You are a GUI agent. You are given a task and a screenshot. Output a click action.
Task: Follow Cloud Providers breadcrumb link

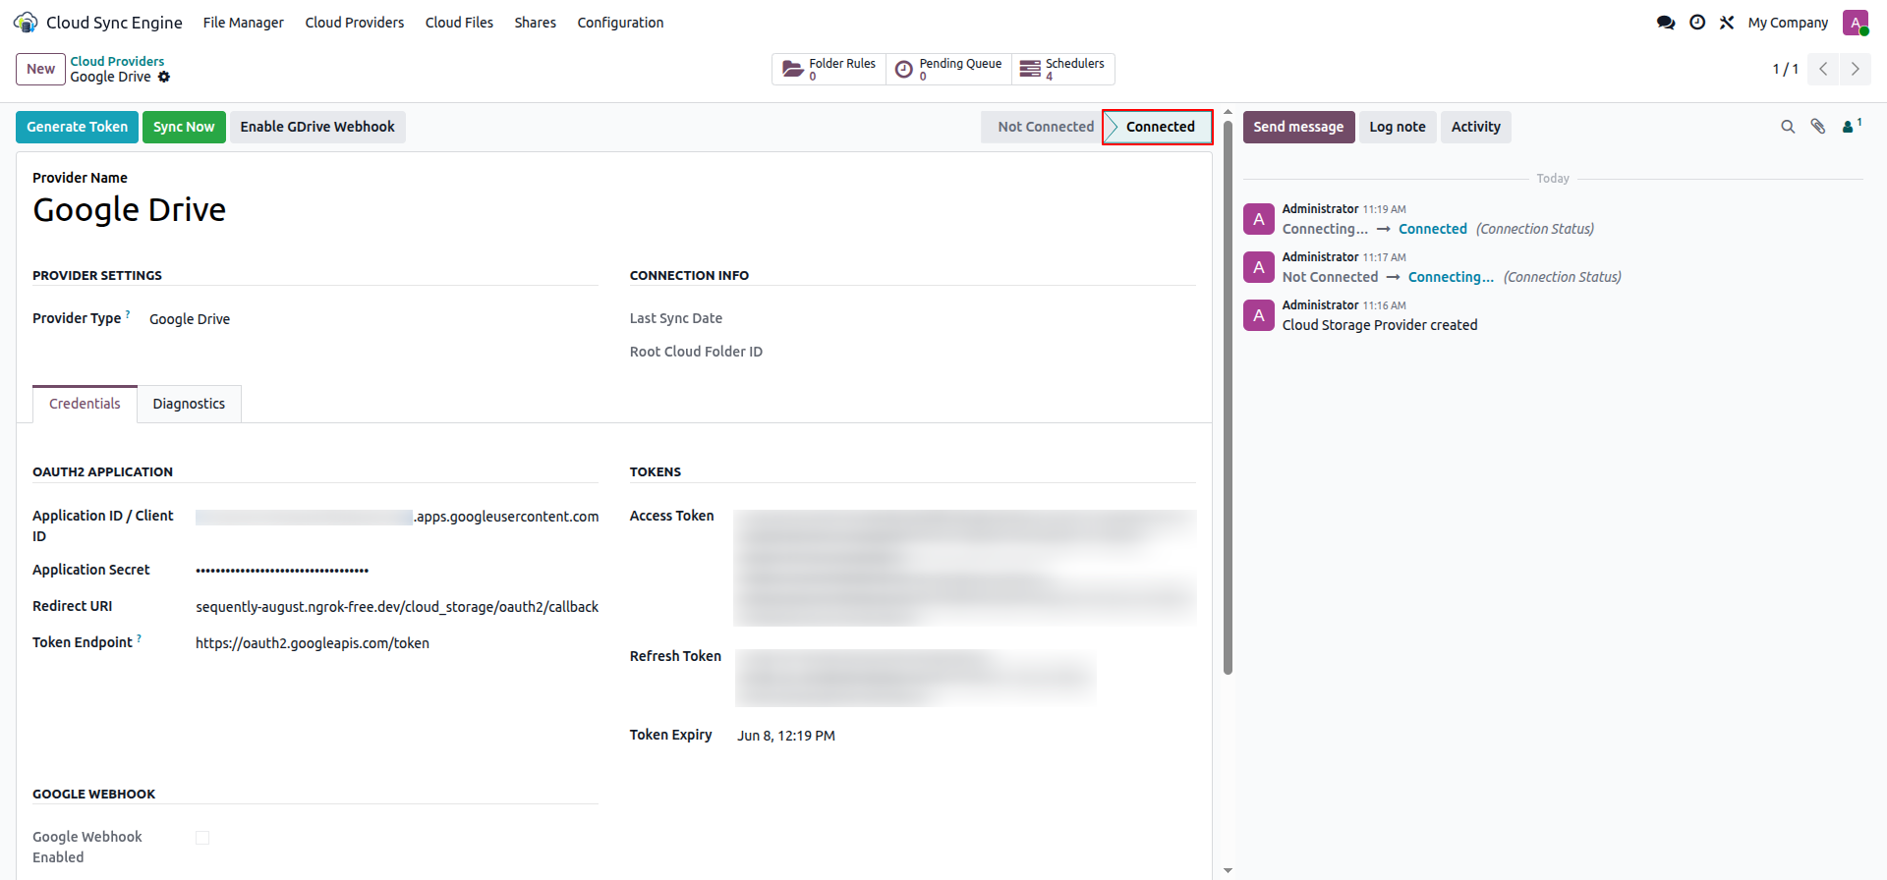(x=117, y=61)
